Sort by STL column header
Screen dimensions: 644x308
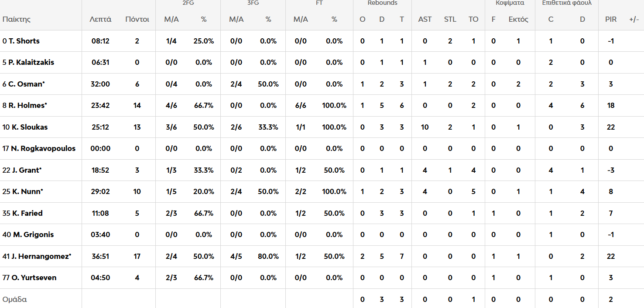tap(450, 19)
